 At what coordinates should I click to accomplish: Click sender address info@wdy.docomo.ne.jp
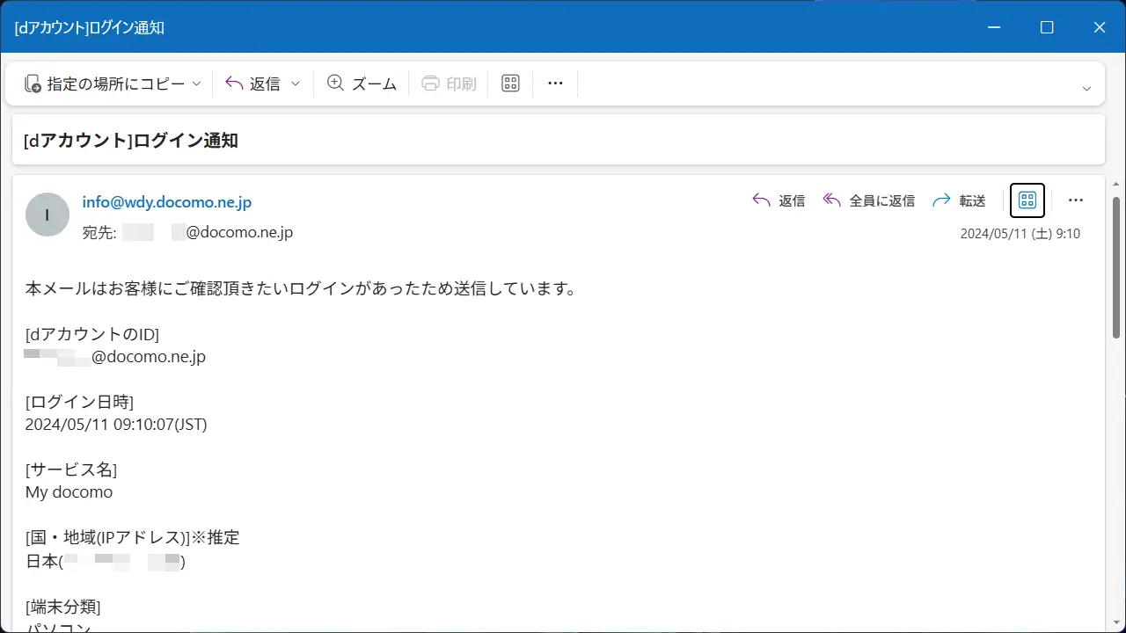pyautogui.click(x=167, y=202)
